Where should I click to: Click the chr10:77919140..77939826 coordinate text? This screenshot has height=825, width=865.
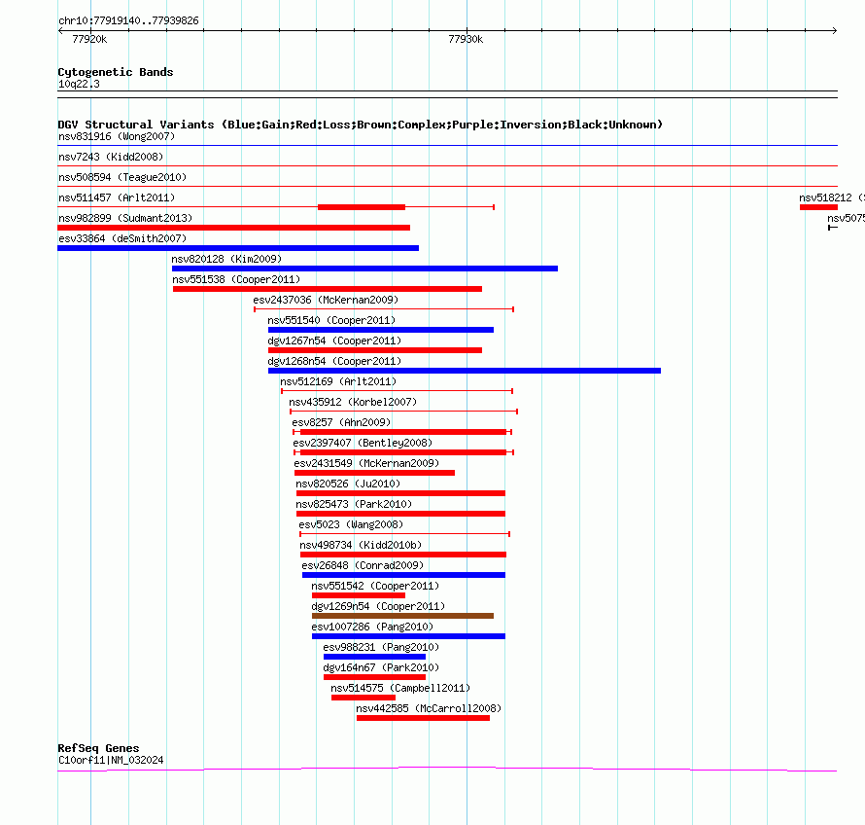[x=128, y=20]
